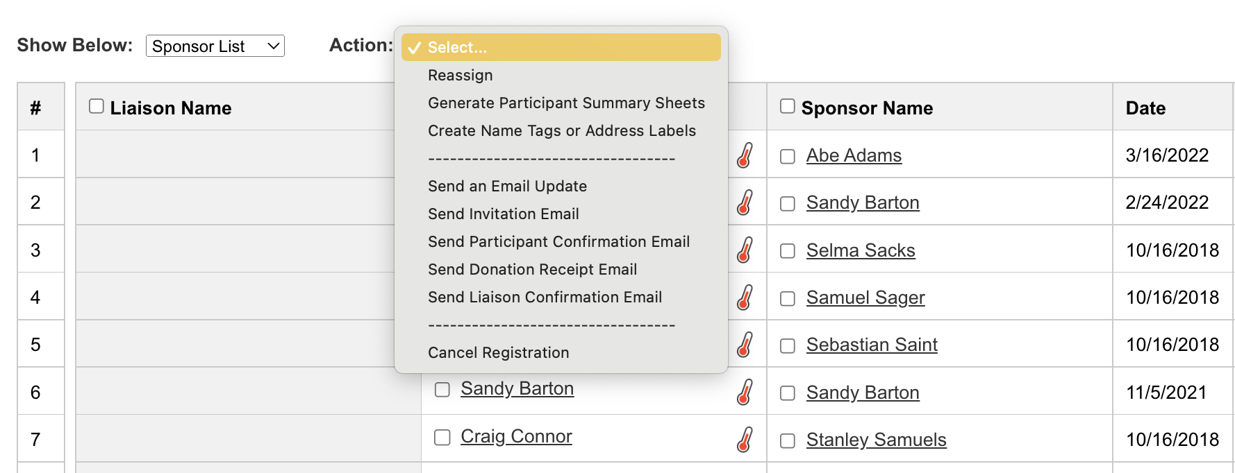Check the Sponsor Name select-all checkbox
Viewport: 1235px width, 473px height.
click(x=787, y=106)
